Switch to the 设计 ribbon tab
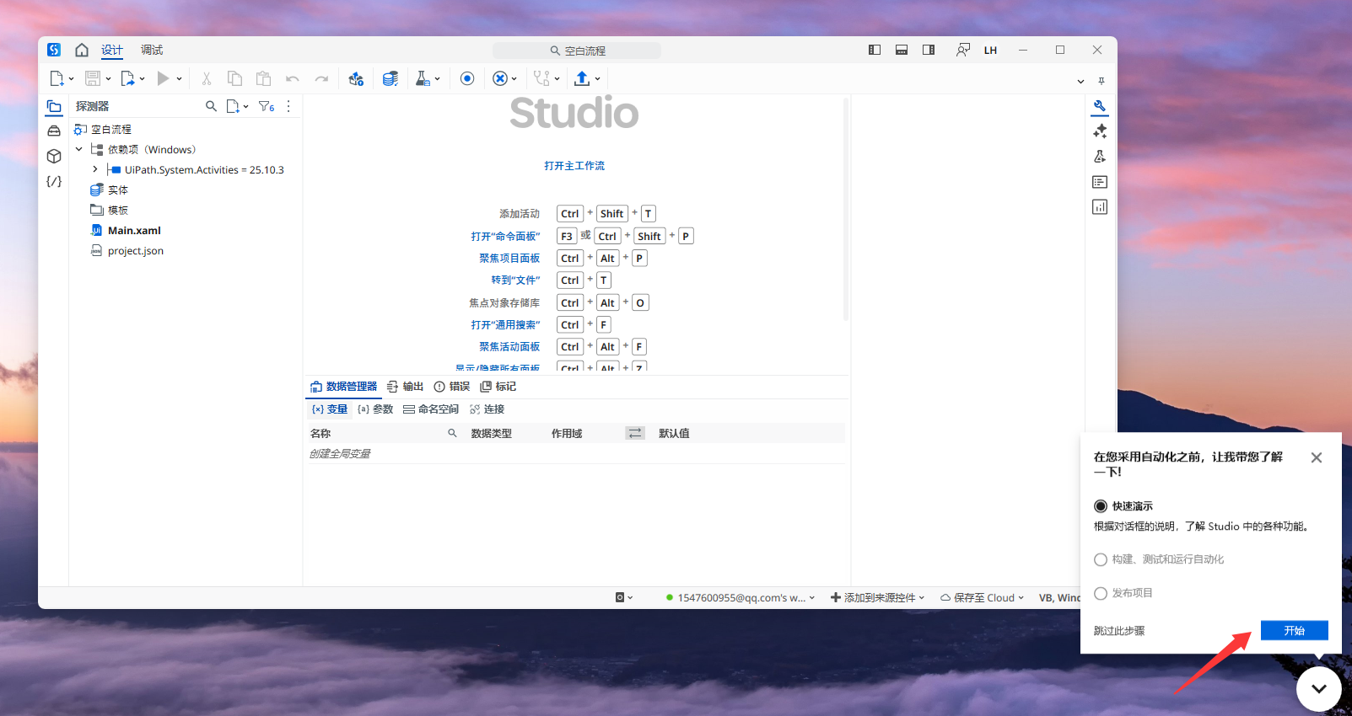This screenshot has height=716, width=1352. tap(112, 51)
